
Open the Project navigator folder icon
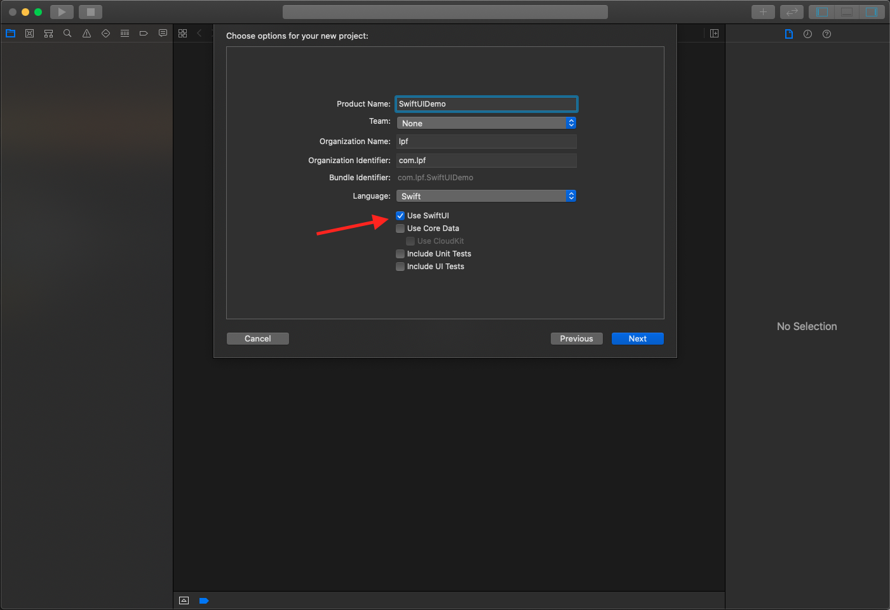[x=11, y=34]
